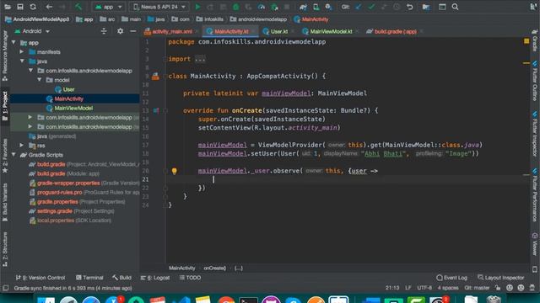Open the TODO tool window
Image resolution: width=540 pixels, height=303 pixels.
[x=190, y=278]
